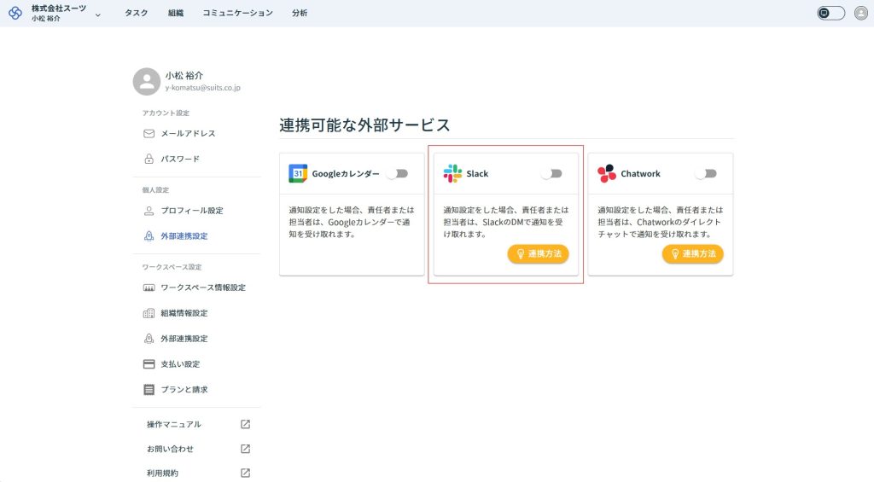
Task: Click the 連携可能な外部サービス heading
Action: click(364, 125)
